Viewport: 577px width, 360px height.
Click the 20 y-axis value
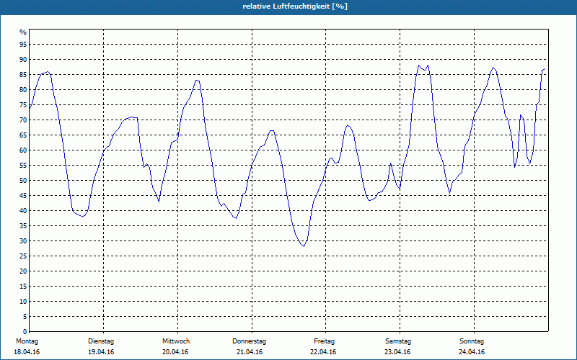(x=23, y=271)
